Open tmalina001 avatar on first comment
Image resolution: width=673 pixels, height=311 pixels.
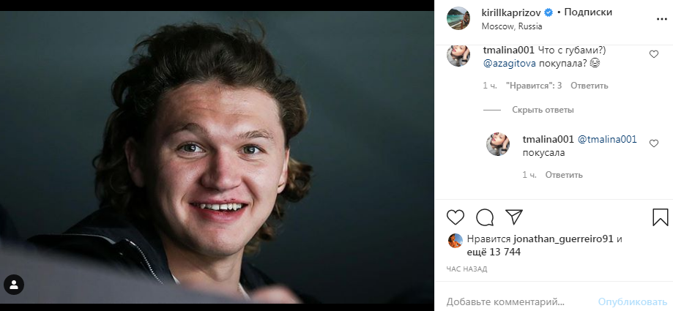pos(459,56)
